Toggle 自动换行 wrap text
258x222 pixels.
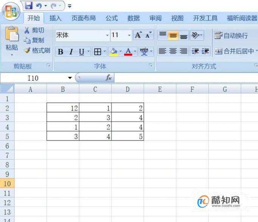231,36
